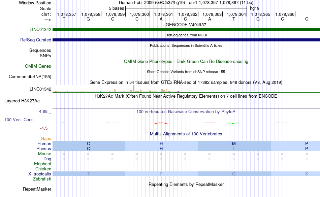Click the Scale label
320x197 pixels.
[45, 8]
